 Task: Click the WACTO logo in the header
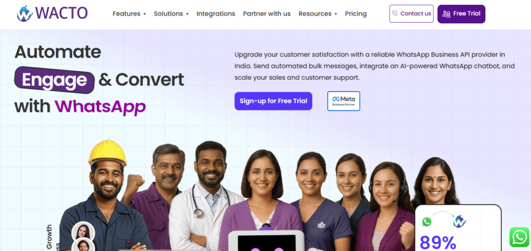(52, 13)
